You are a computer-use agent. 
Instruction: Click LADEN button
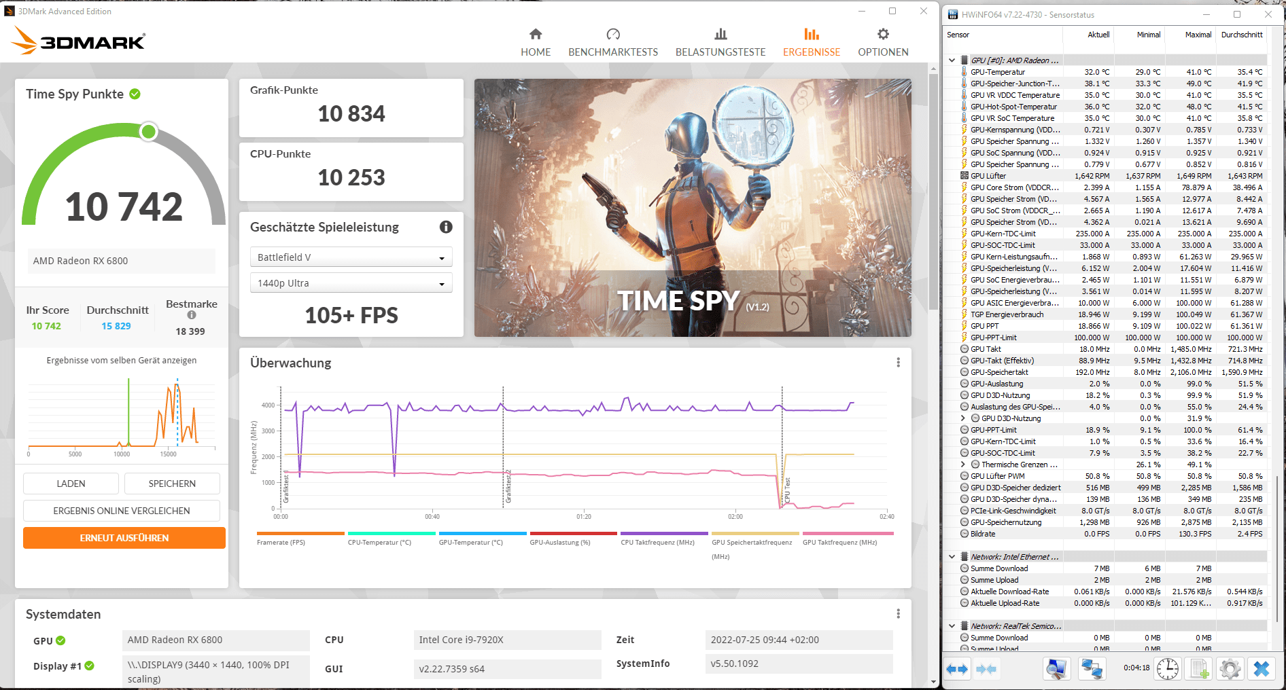(x=71, y=484)
